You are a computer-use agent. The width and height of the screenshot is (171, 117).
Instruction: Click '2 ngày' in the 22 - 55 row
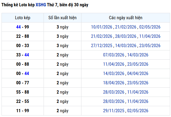[63, 101]
